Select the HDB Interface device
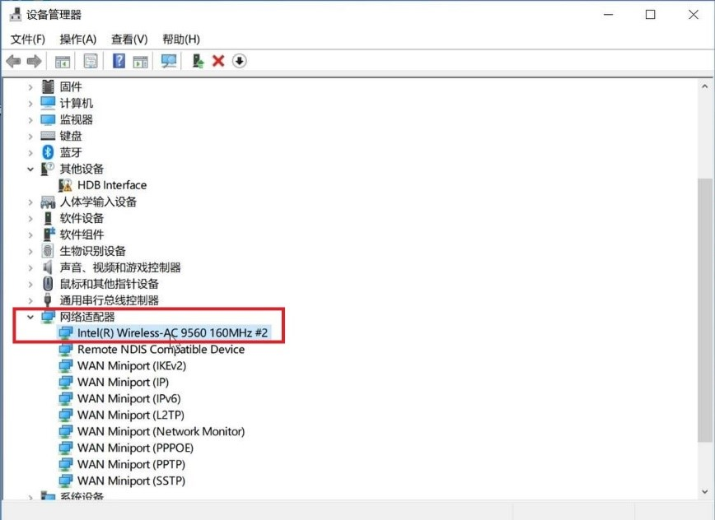Image resolution: width=715 pixels, height=520 pixels. coord(111,185)
